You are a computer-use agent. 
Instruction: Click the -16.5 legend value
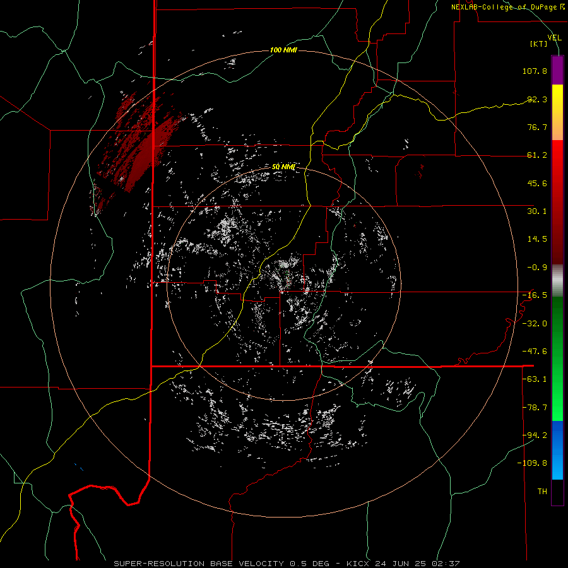535,295
